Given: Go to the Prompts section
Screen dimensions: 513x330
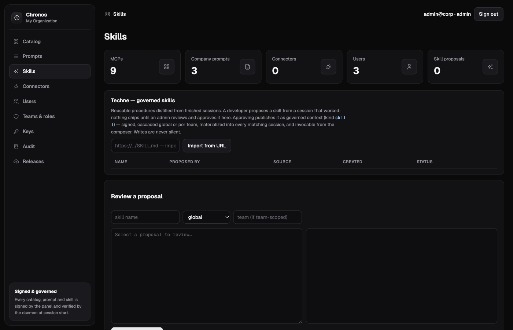Looking at the screenshot, I should tap(50, 56).
